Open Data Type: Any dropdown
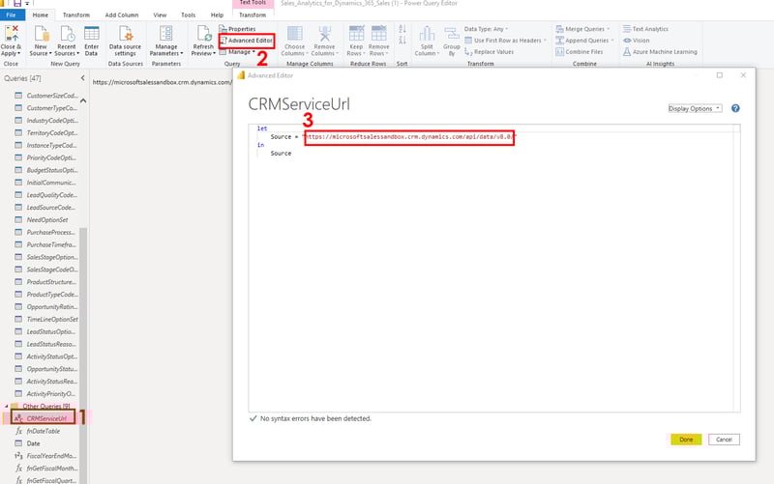The image size is (774, 484). click(487, 29)
